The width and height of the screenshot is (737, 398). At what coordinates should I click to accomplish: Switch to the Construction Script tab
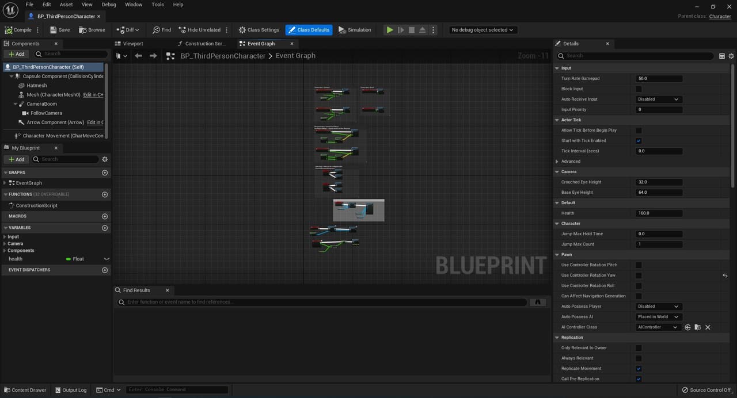[200, 44]
